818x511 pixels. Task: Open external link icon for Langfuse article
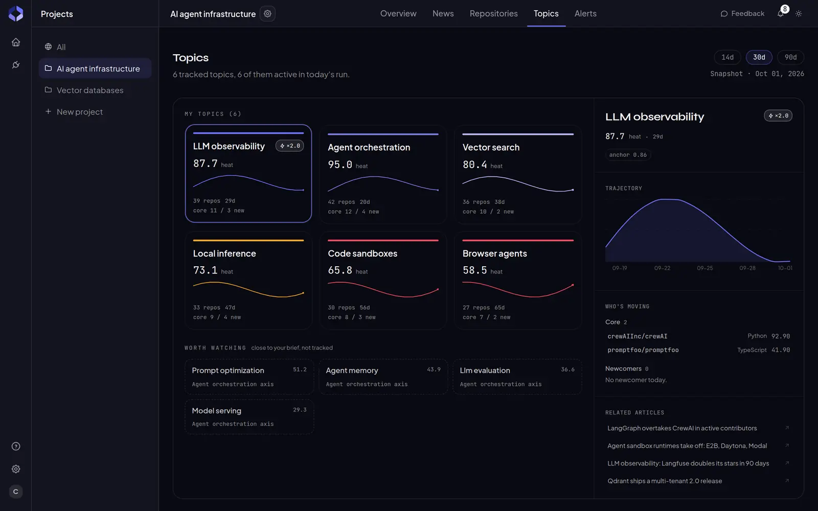coord(787,463)
